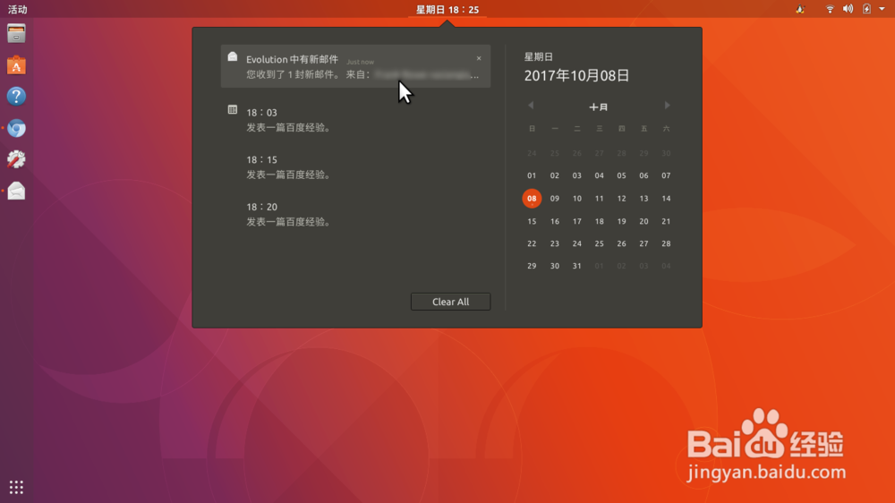Open the Evolution mail icon in the dock
Viewport: 895px width, 503px height.
coord(16,191)
